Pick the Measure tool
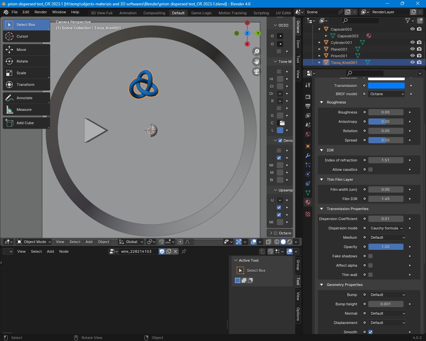426x341 pixels. 26,110
